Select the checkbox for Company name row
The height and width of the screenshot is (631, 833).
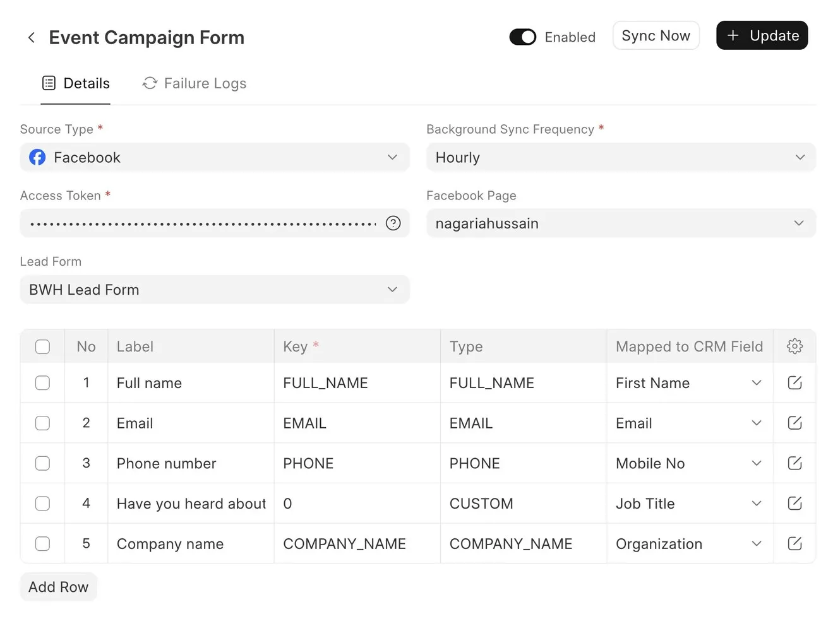(42, 544)
